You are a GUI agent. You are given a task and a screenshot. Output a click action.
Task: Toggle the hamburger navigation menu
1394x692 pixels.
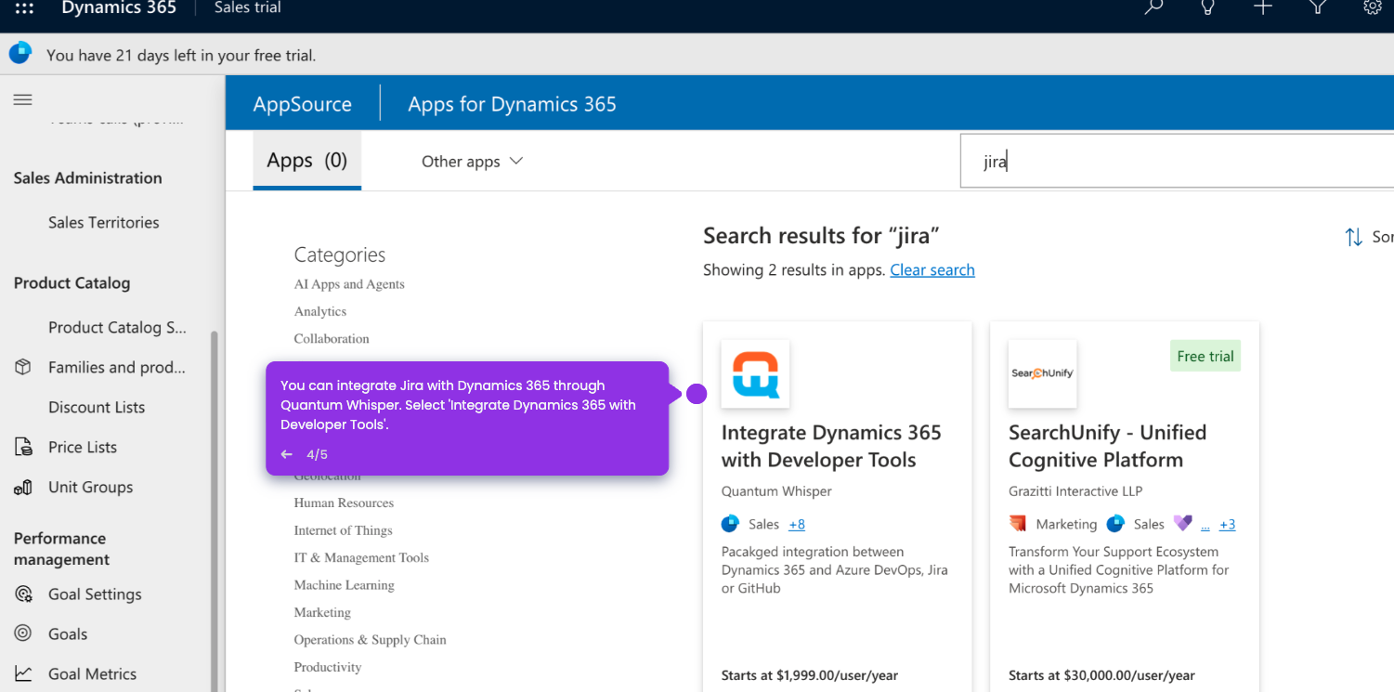point(23,100)
